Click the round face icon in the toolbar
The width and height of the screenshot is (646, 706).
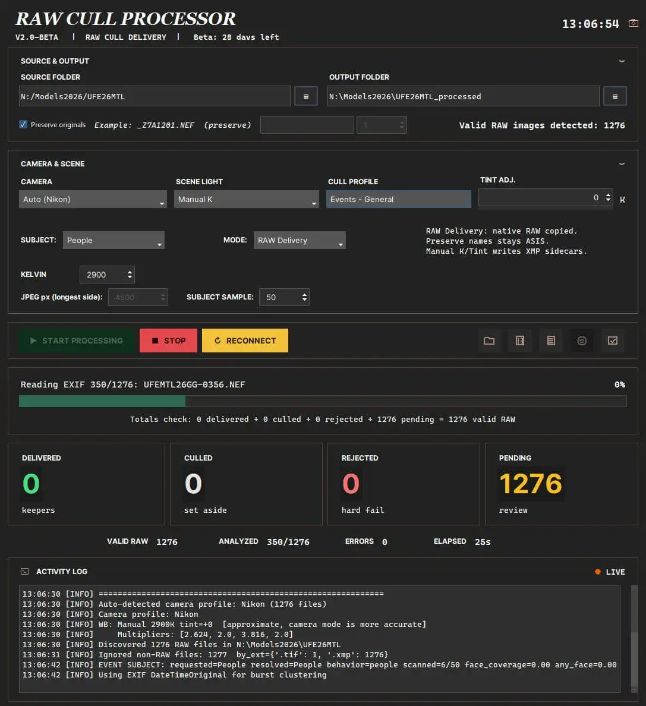582,341
